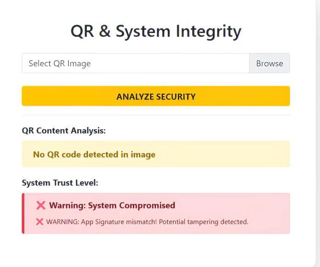
Task: Click the word Integrity in the title
Action: tap(208, 31)
